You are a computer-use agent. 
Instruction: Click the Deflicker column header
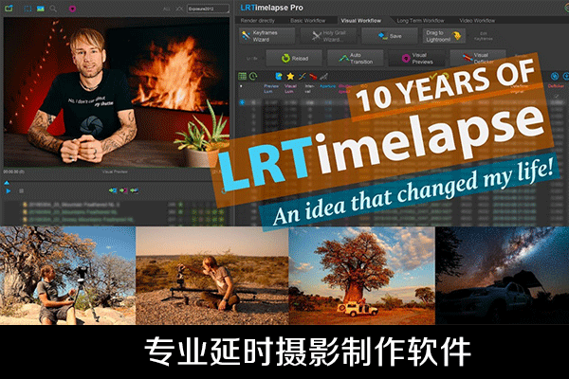(556, 86)
